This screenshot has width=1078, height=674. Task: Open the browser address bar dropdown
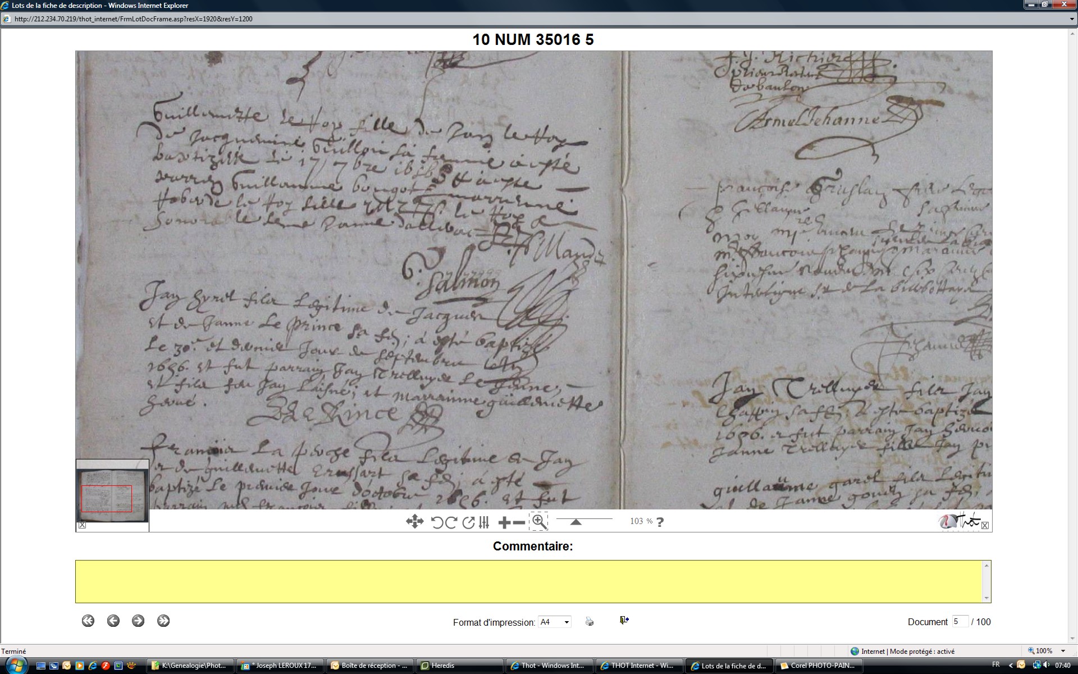tap(1072, 19)
